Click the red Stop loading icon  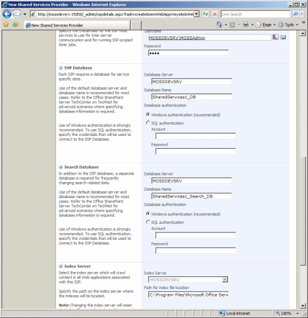(214, 14)
